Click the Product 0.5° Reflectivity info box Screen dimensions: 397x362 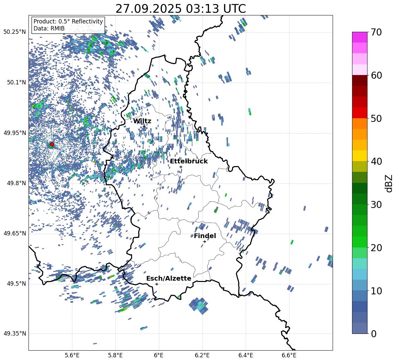point(68,25)
